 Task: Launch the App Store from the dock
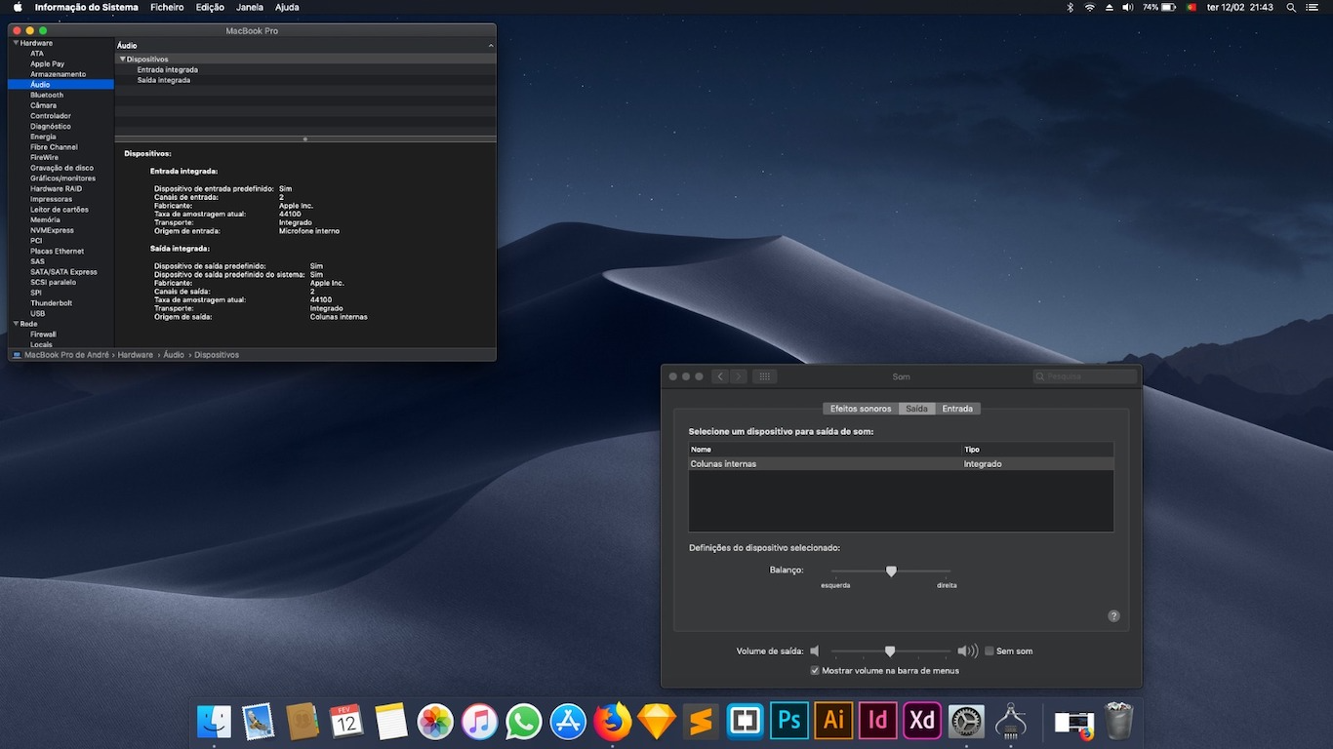tap(568, 722)
